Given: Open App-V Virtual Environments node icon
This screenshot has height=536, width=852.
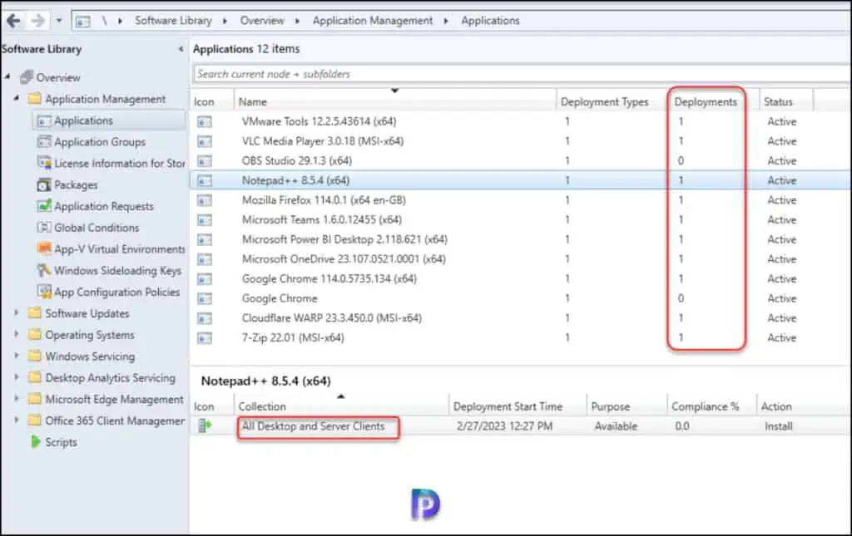Looking at the screenshot, I should [x=43, y=248].
